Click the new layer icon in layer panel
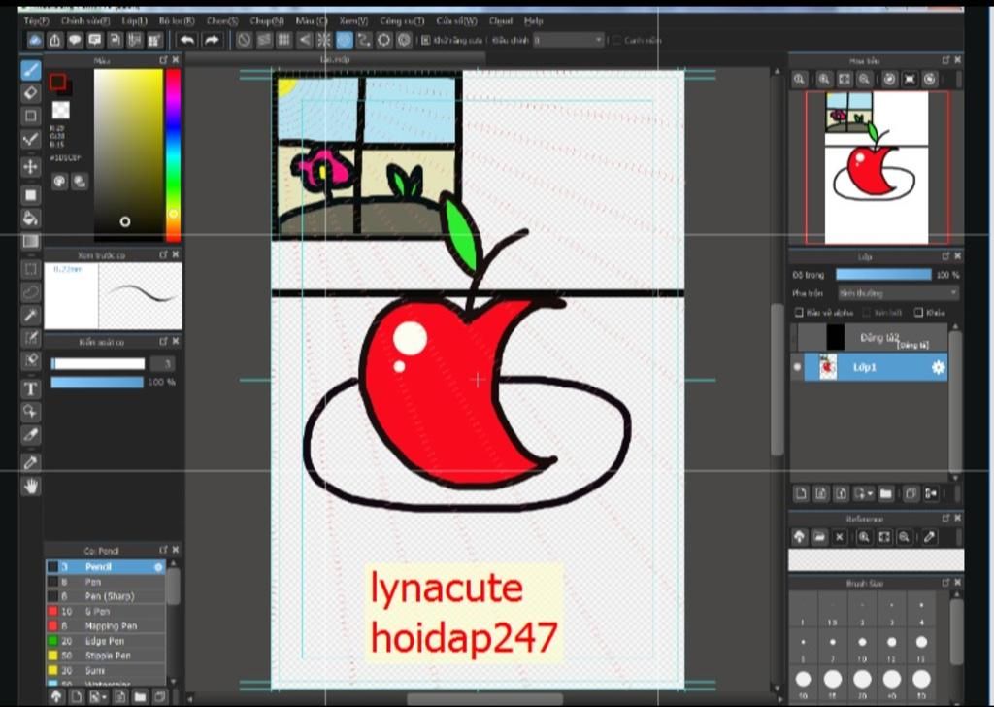The height and width of the screenshot is (707, 994). pyautogui.click(x=801, y=494)
